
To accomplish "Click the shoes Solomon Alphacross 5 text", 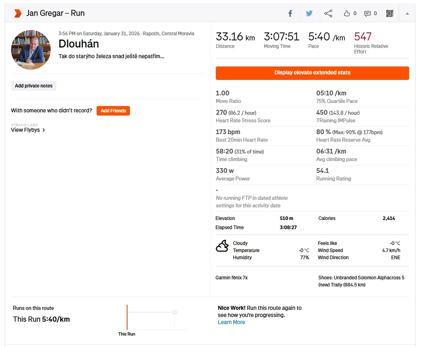I will pyautogui.click(x=361, y=281).
